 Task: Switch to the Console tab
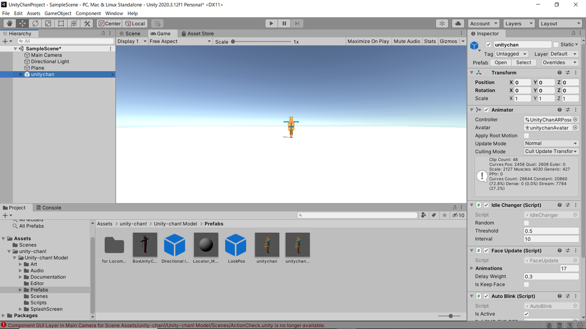pos(49,208)
